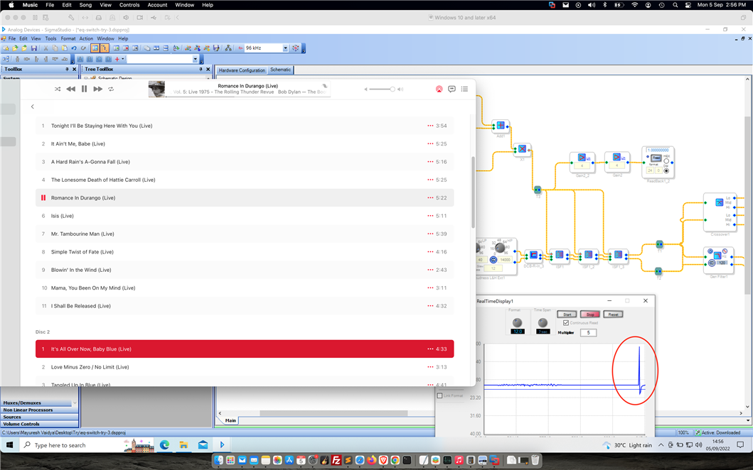This screenshot has height=470, width=753.
Task: Click the Paste icon in the SigmaStudio toolbar
Action: pyautogui.click(x=65, y=48)
